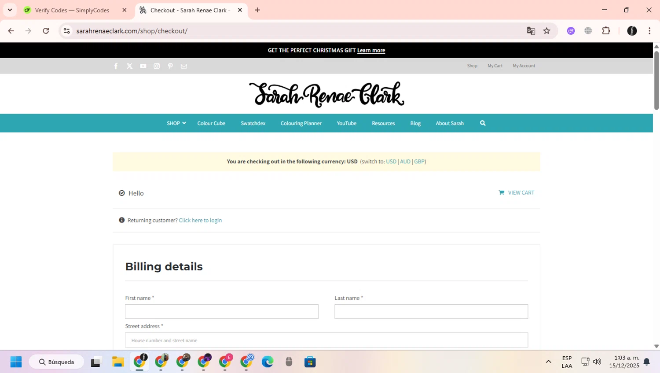This screenshot has height=373, width=660.
Task: Click the Learn more link in the banner
Action: 371,51
